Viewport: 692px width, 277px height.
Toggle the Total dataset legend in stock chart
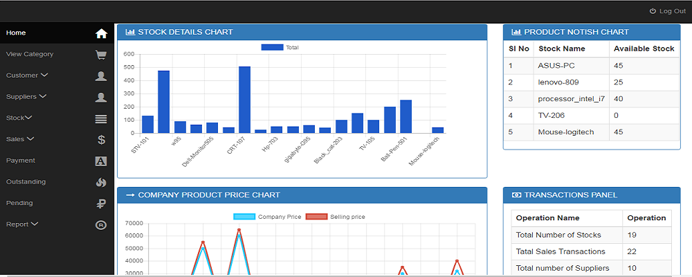pos(280,47)
